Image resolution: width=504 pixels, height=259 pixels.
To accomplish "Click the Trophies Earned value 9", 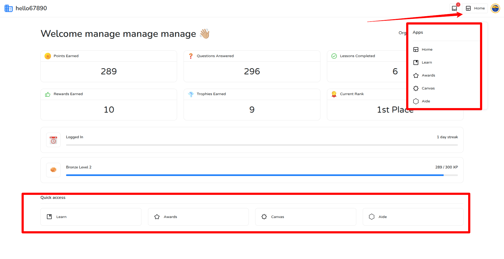I will 252,110.
